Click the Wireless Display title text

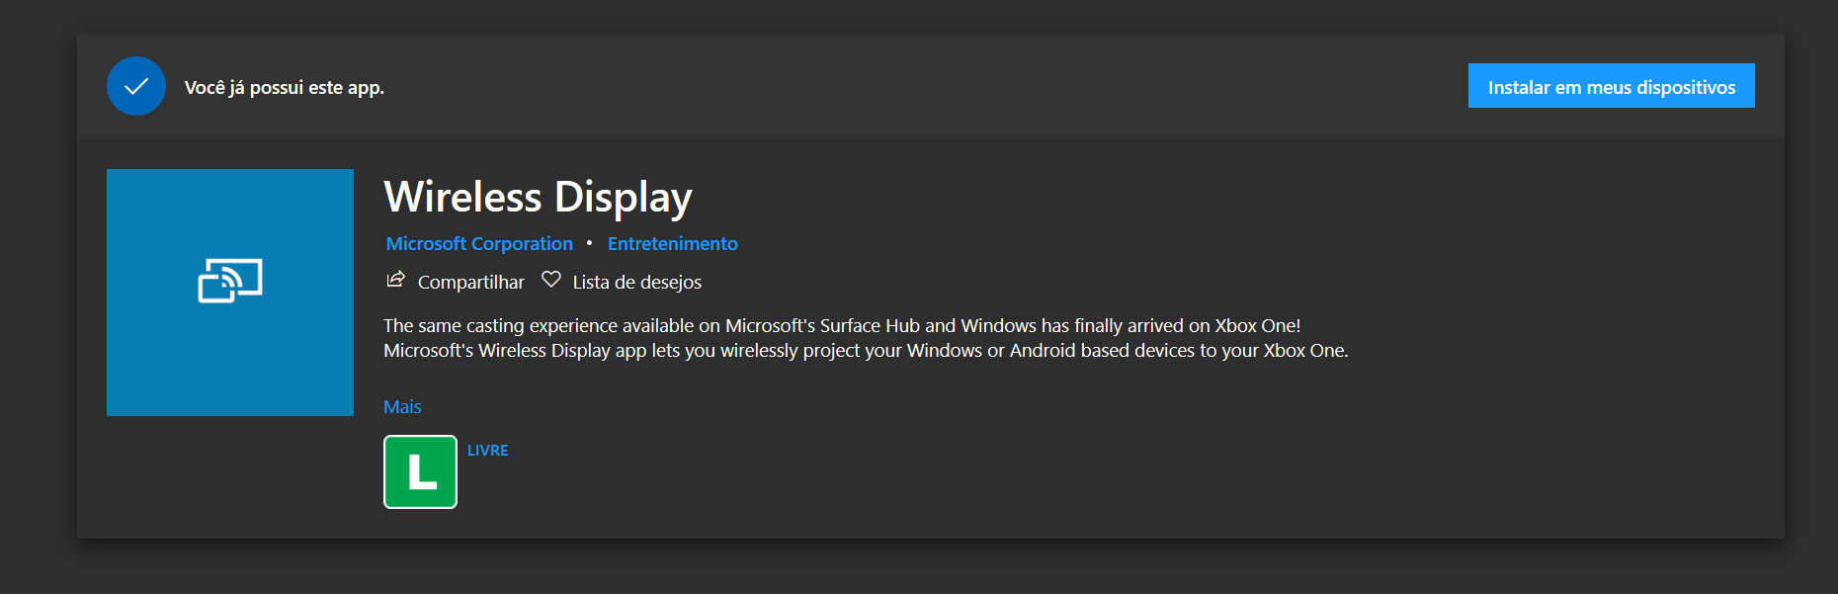[538, 197]
